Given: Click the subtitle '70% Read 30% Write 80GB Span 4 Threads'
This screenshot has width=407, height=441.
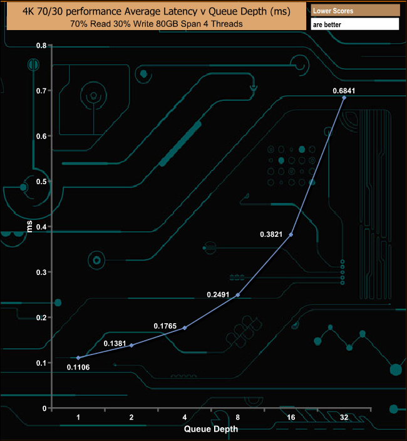Looking at the screenshot, I should (157, 24).
